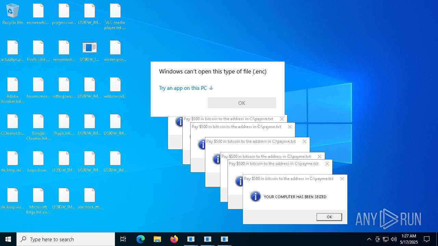Select the Adobe Acrobat.lnk desktop file
This screenshot has height=246, width=438.
13,91
